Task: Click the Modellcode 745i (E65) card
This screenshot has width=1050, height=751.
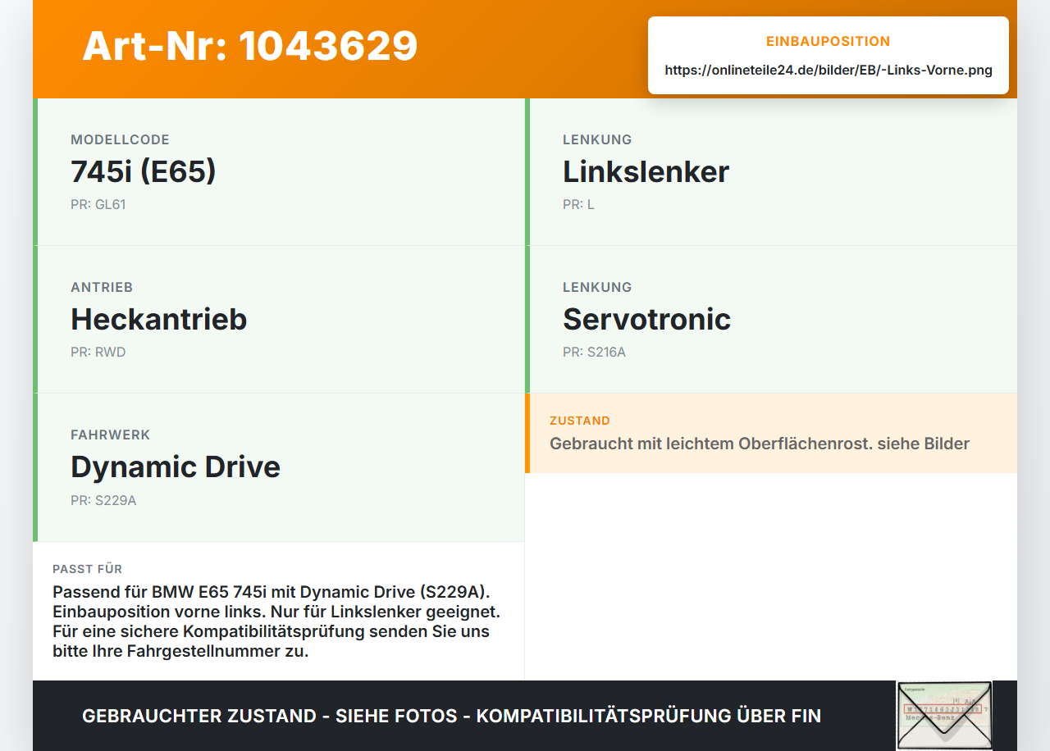Action: (x=279, y=172)
